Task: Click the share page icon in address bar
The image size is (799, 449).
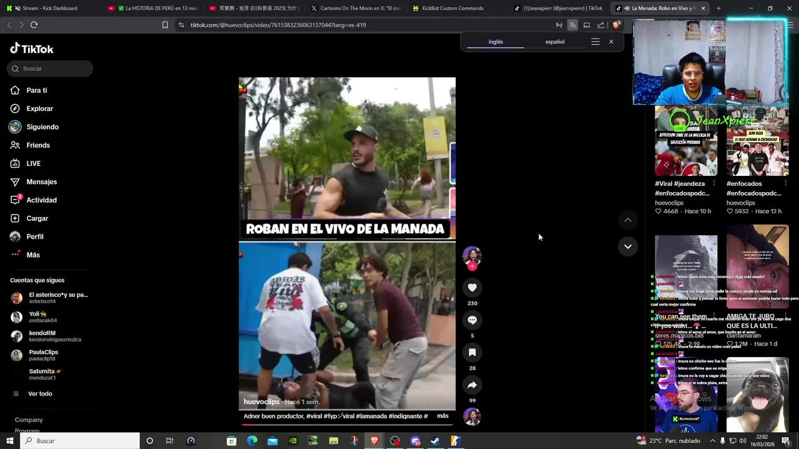Action: (x=600, y=25)
